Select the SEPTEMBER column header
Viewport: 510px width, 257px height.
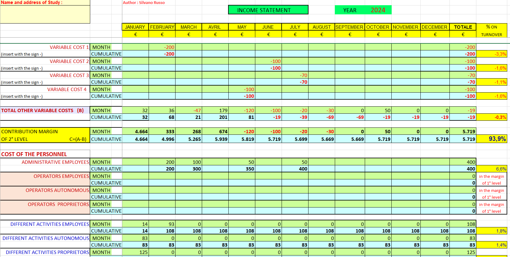pyautogui.click(x=350, y=27)
